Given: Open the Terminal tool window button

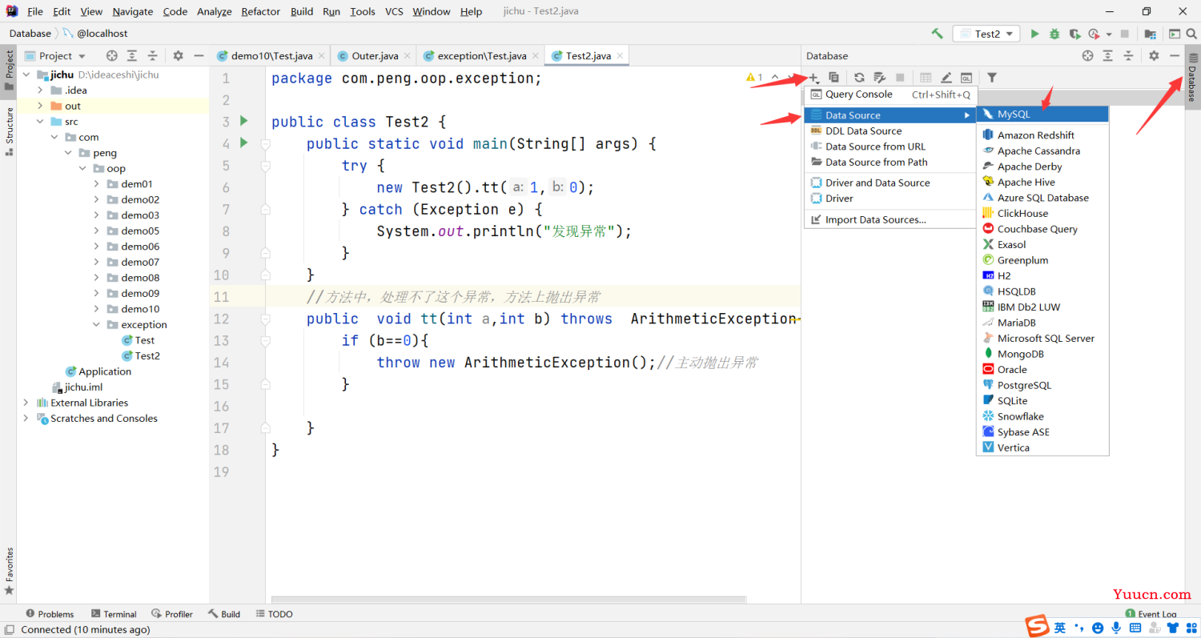Looking at the screenshot, I should point(114,614).
